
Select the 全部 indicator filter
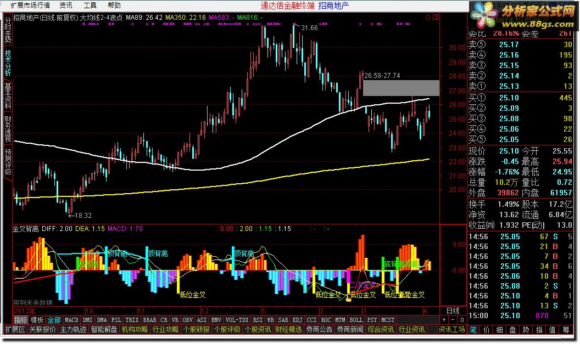pos(54,320)
